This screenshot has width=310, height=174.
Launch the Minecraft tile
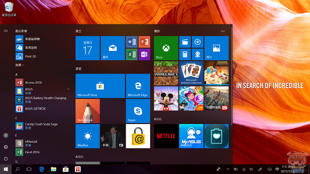(x=166, y=73)
